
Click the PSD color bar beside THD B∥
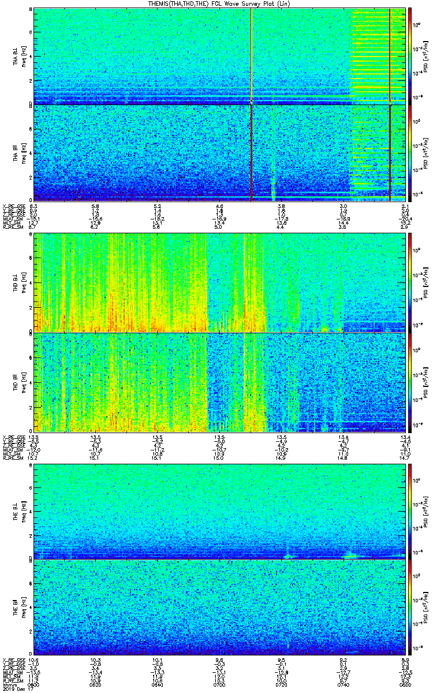click(410, 382)
